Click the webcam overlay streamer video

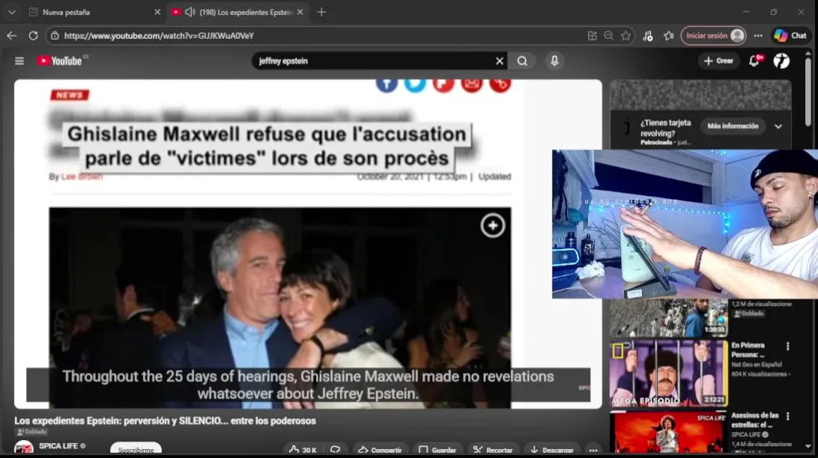click(x=685, y=224)
